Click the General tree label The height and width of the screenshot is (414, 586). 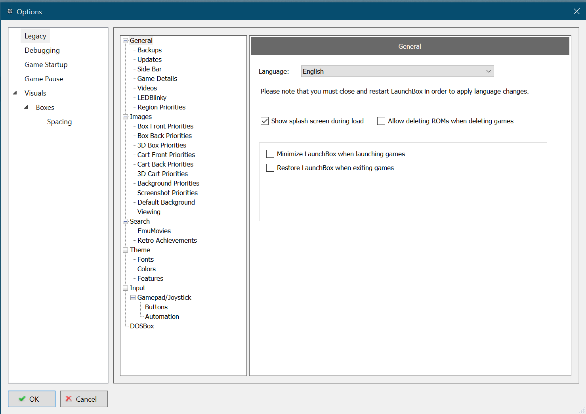(x=141, y=40)
